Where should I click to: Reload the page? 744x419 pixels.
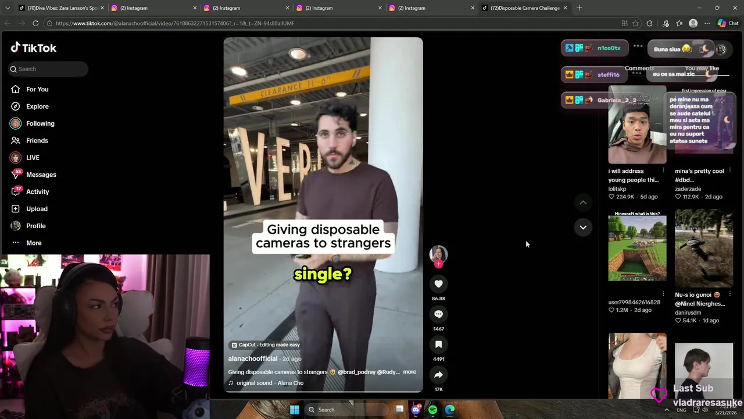point(35,23)
